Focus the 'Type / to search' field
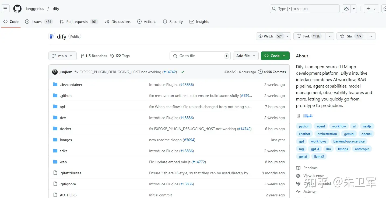Screen dimensions: 386x198 pos(304,9)
